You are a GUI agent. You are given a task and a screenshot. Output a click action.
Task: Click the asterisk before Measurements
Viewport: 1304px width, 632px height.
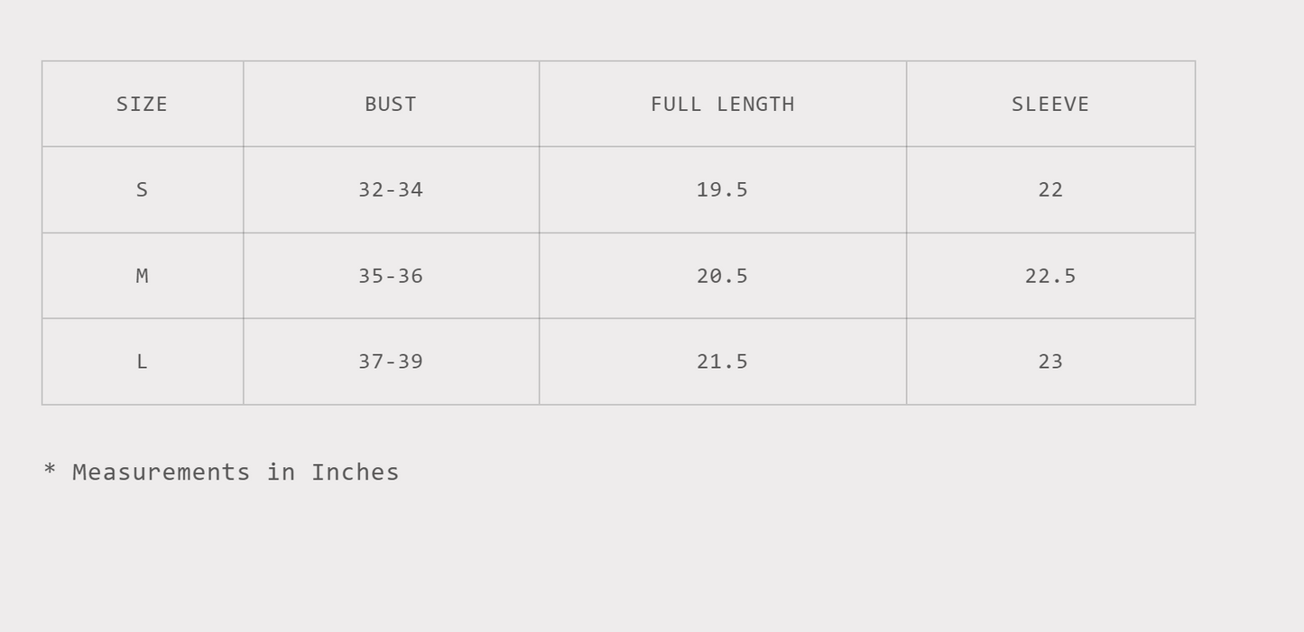50,470
